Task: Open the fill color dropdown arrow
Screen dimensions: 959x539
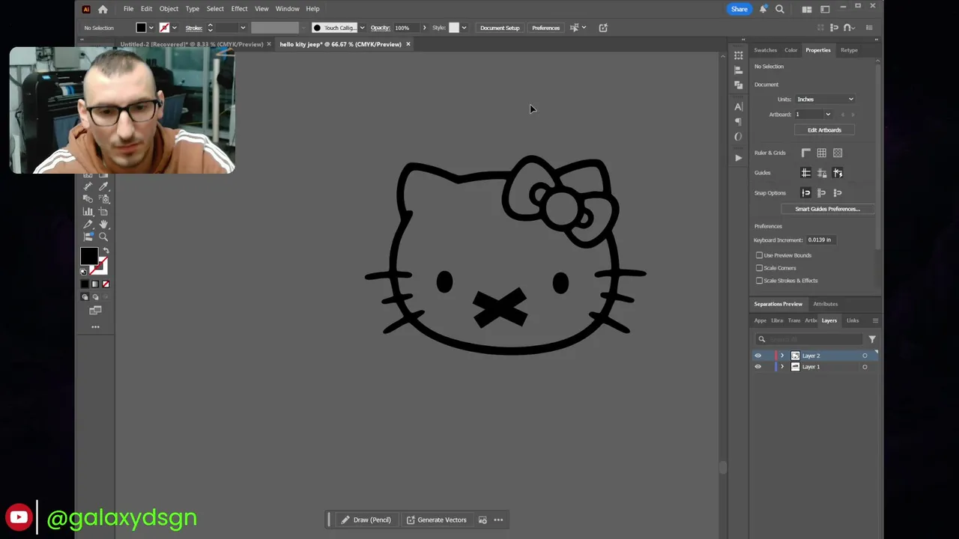Action: tap(151, 28)
